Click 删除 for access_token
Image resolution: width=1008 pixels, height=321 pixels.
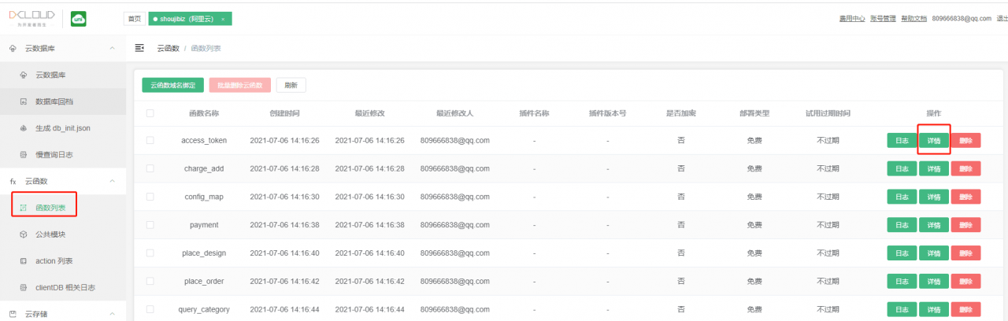point(966,140)
